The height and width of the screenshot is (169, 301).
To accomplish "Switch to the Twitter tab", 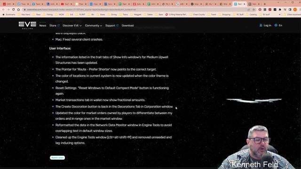I will click(23, 4).
